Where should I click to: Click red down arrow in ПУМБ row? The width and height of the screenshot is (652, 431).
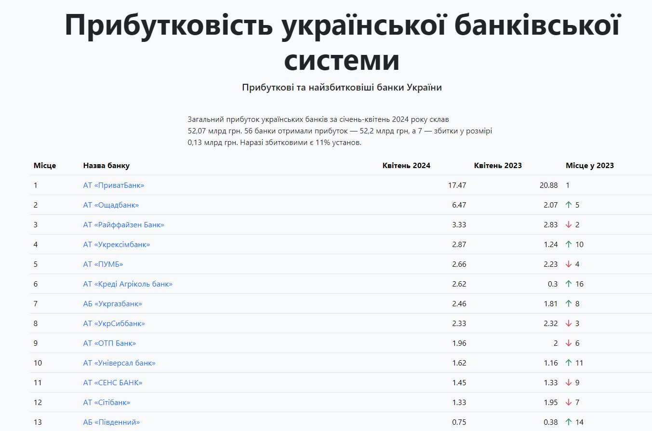[x=569, y=264]
